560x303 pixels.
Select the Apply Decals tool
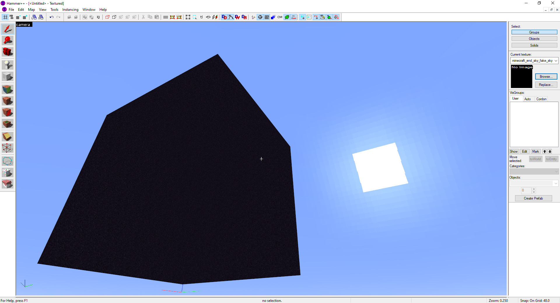click(7, 112)
